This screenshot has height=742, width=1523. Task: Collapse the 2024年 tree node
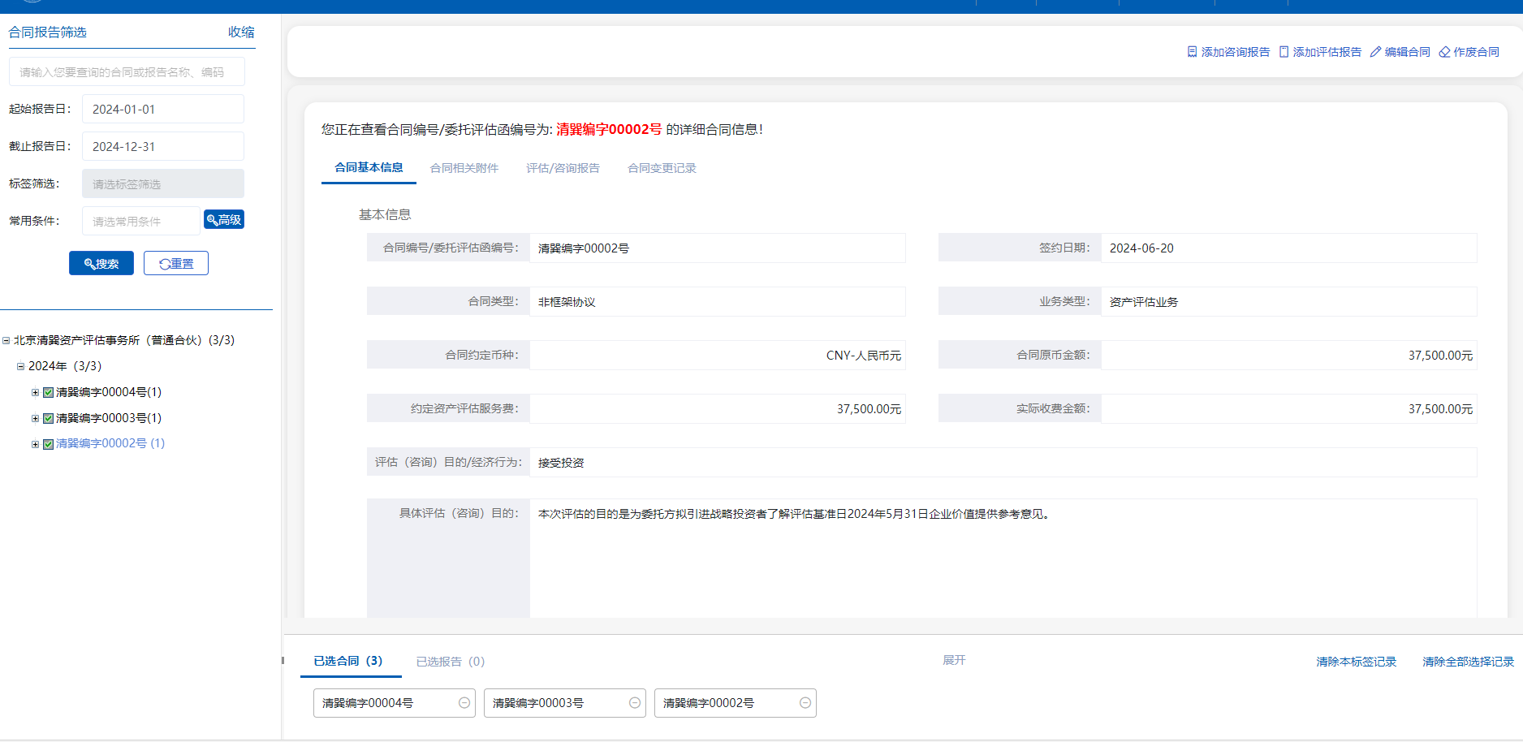coord(21,367)
